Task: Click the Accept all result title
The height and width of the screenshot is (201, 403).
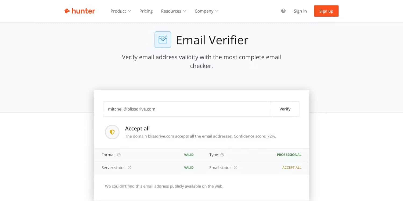Action: [x=137, y=128]
